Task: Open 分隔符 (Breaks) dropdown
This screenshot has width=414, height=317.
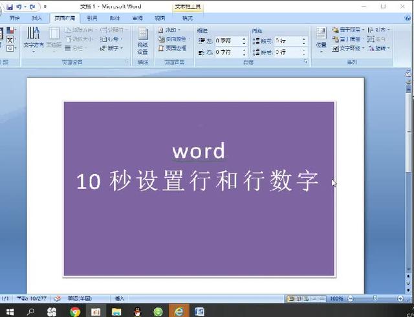Action: tap(114, 30)
